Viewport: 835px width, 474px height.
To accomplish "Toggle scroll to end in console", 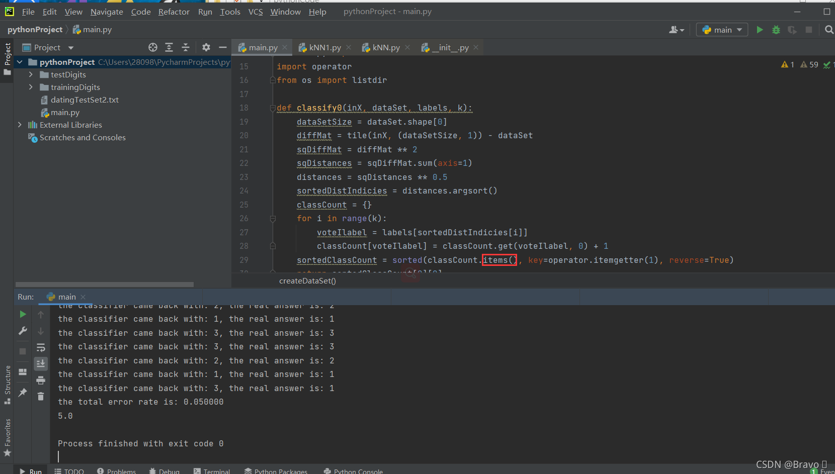I will [x=41, y=363].
